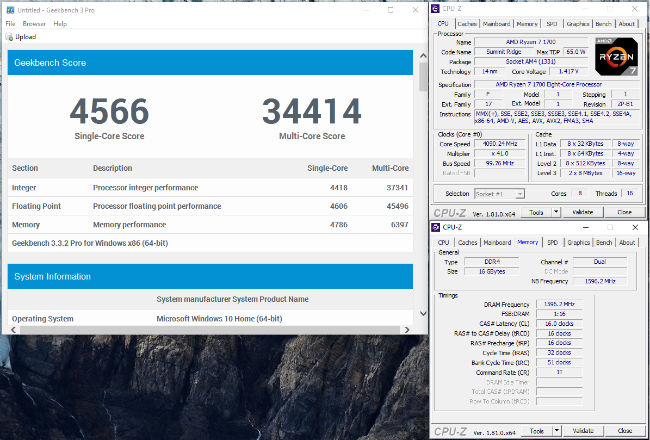
Task: Click the Command Rate value 1T
Action: coord(559,372)
